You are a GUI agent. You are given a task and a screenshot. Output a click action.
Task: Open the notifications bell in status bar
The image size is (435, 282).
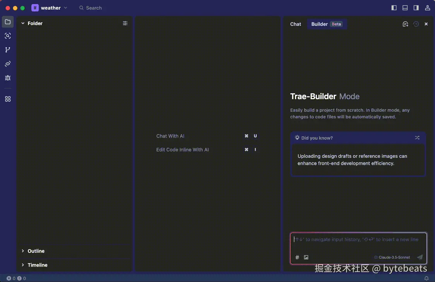427,278
